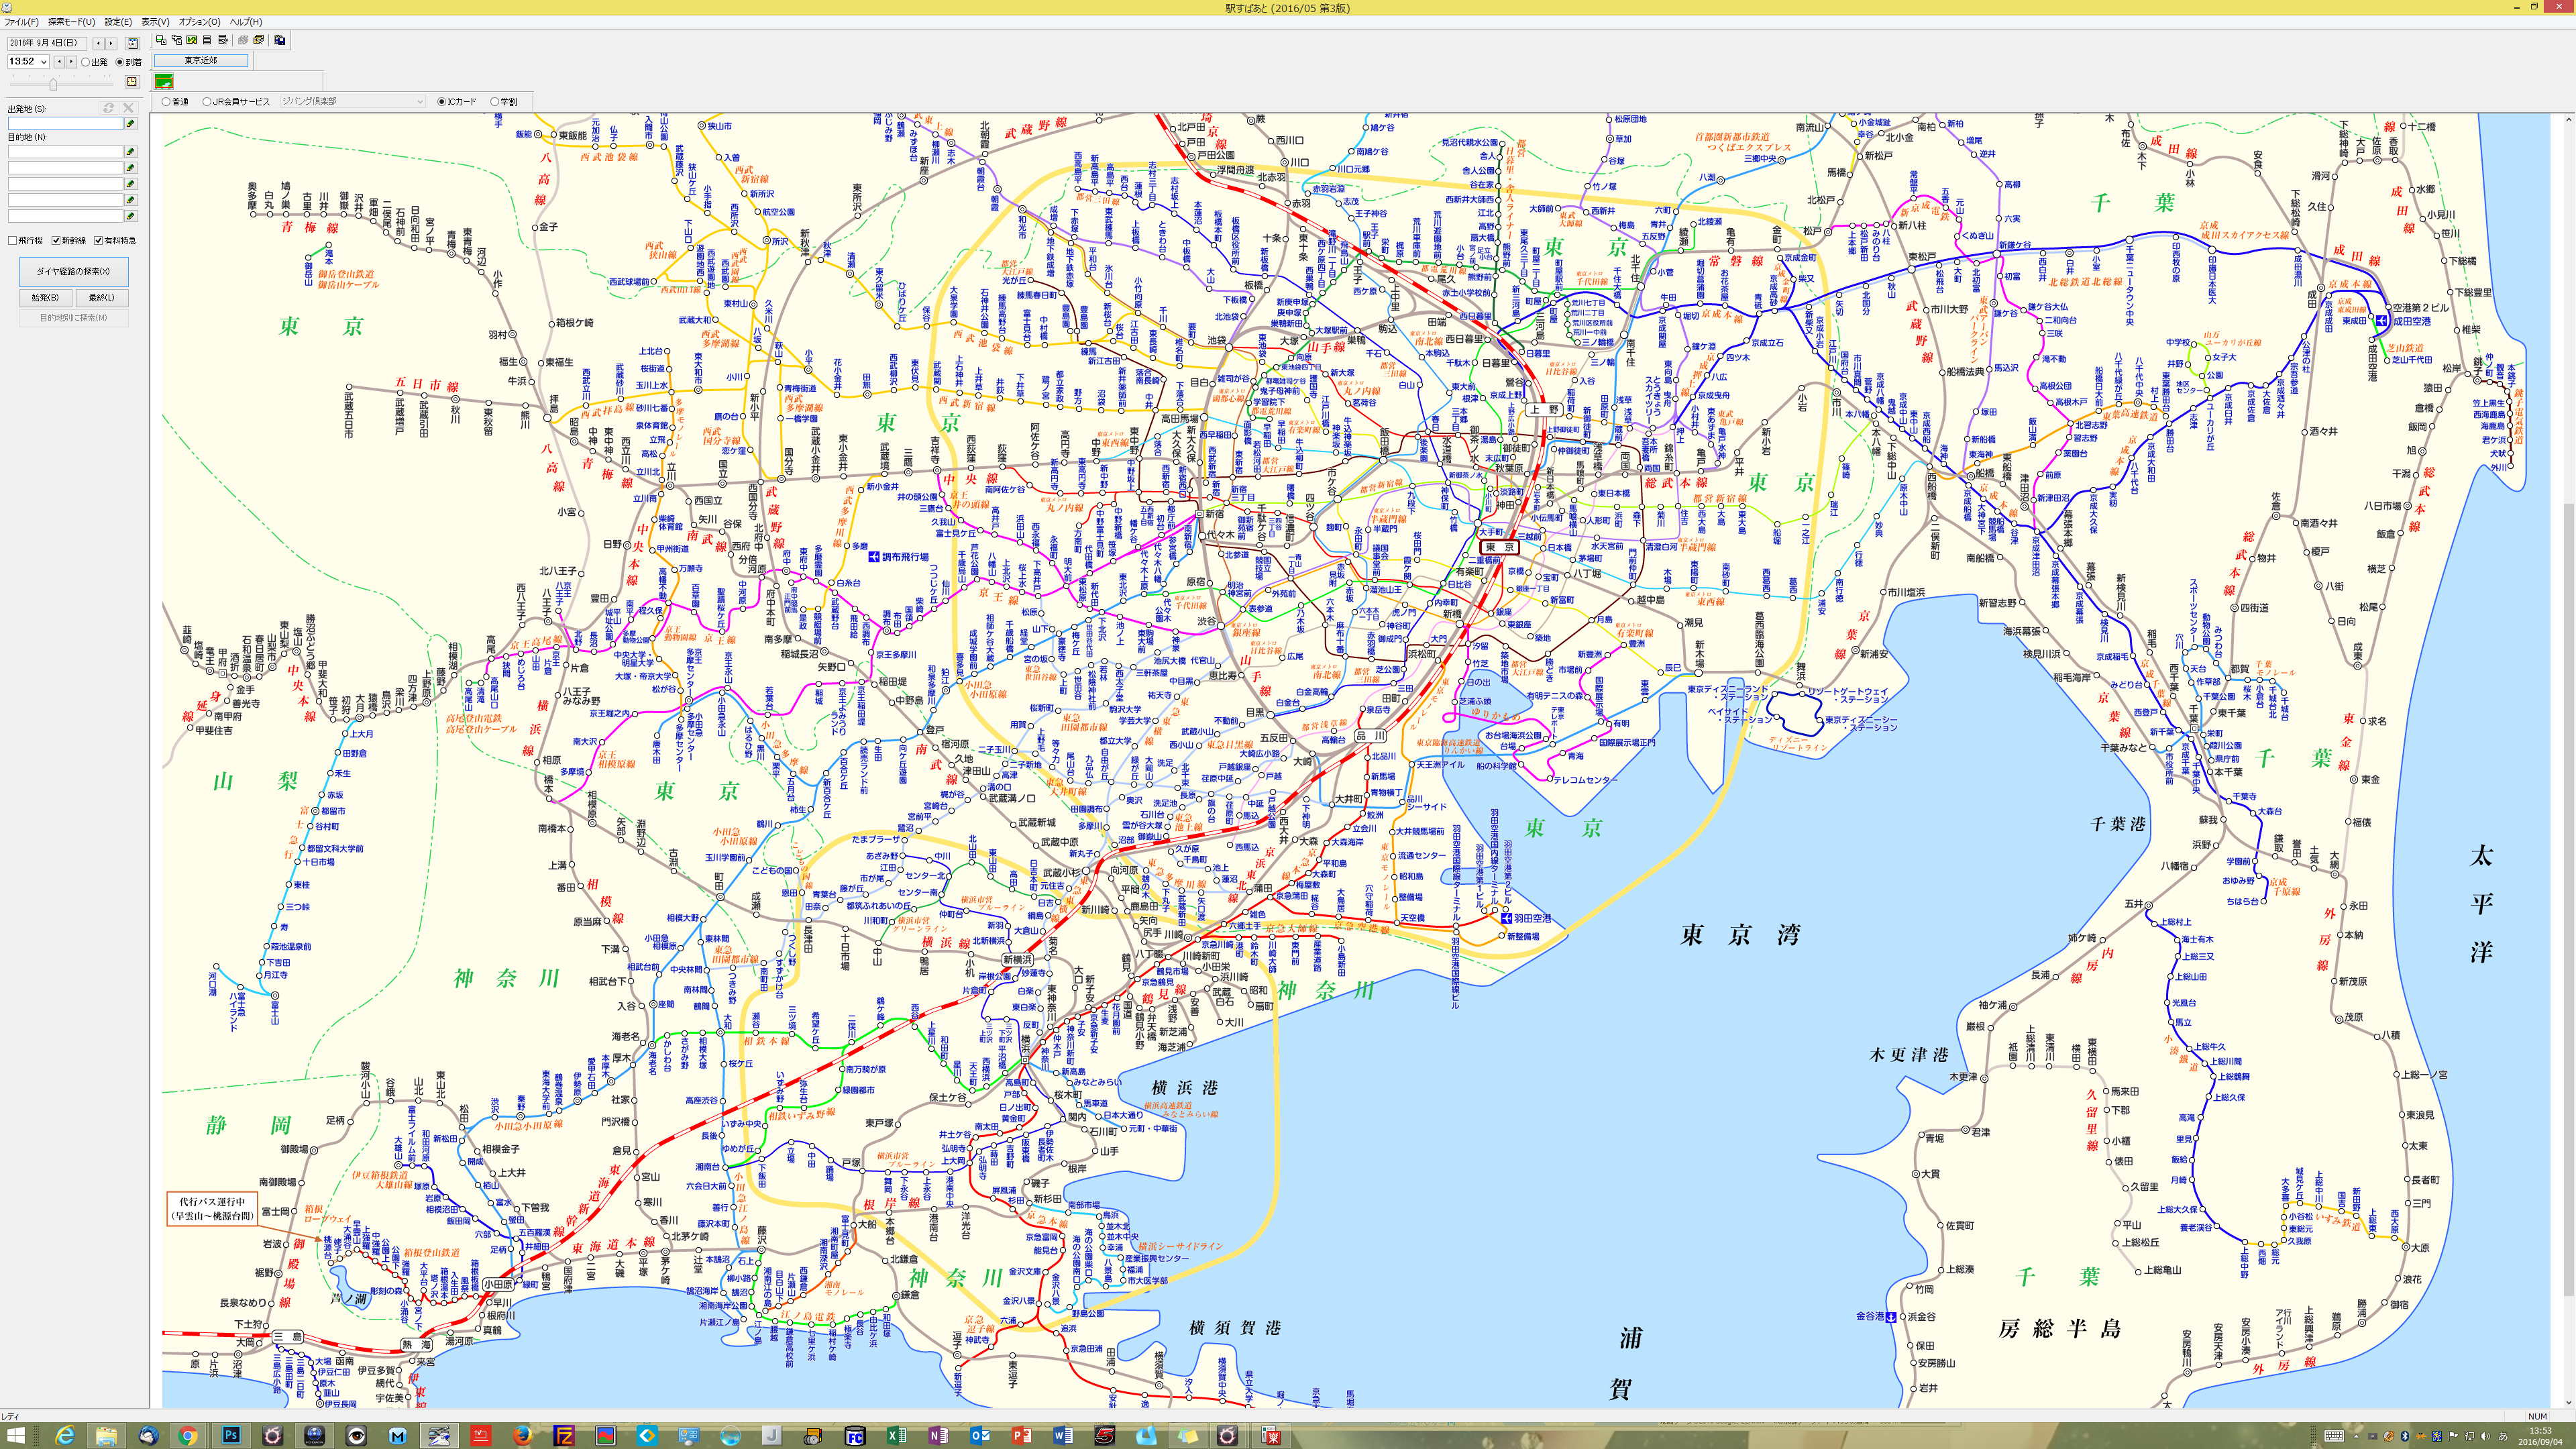Click the pencil icon beside departure field

(x=131, y=124)
